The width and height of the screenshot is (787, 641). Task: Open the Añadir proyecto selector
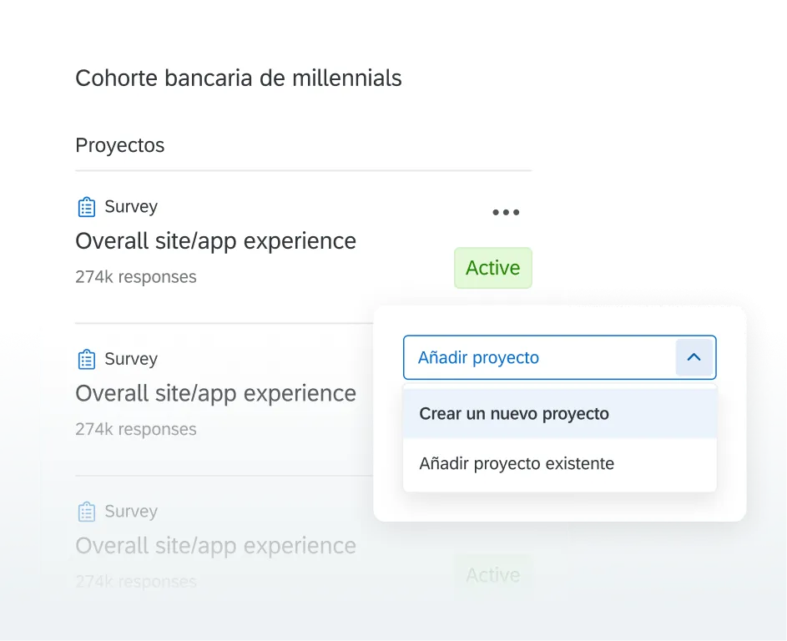(x=559, y=356)
